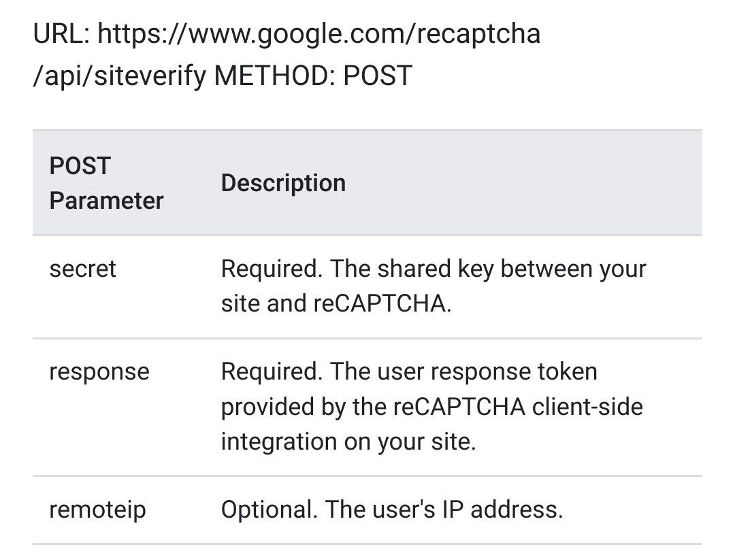Click the remoteip parameter cell

click(x=97, y=510)
